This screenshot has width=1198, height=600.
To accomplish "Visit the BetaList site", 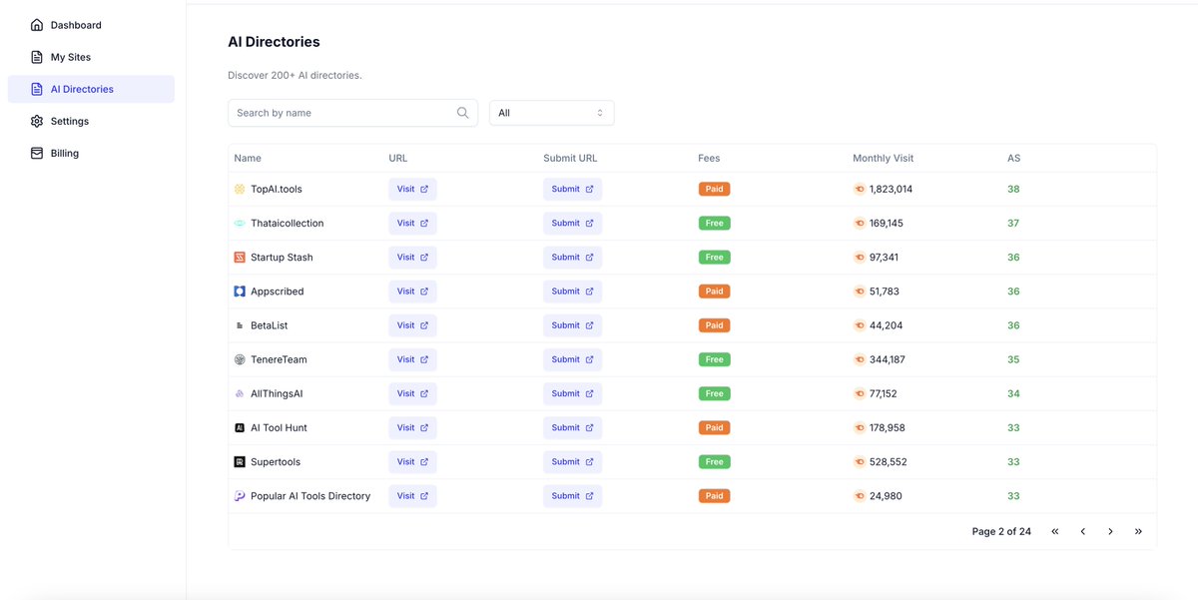I will (x=412, y=325).
